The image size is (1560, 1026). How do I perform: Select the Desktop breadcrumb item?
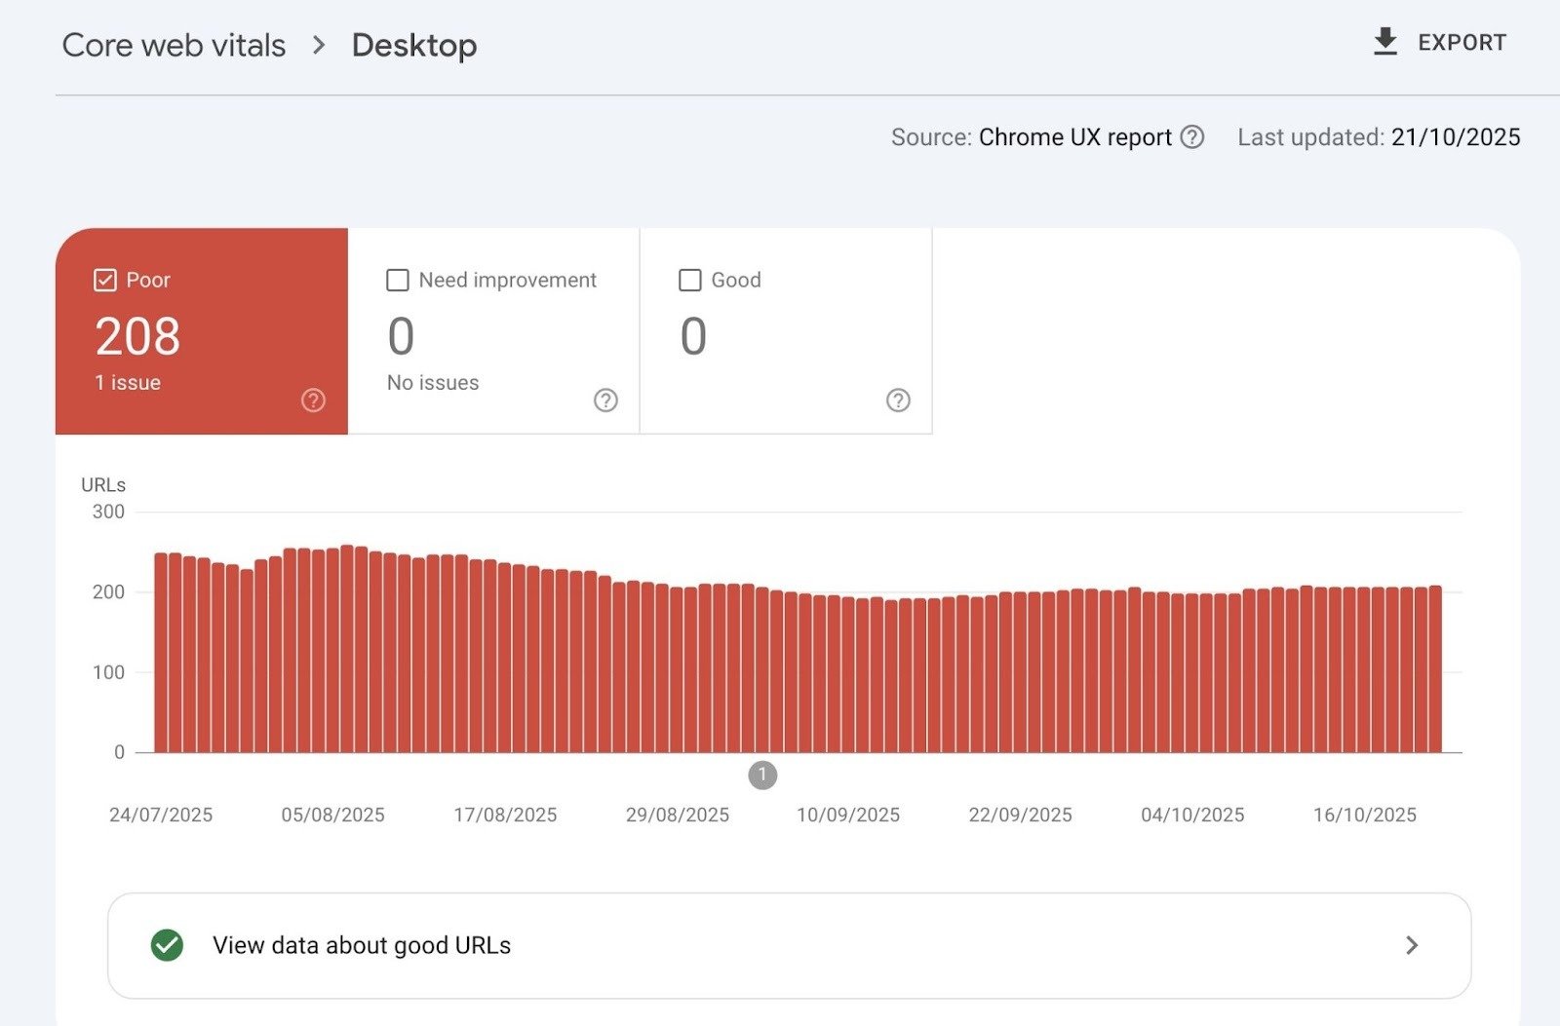pyautogui.click(x=413, y=44)
